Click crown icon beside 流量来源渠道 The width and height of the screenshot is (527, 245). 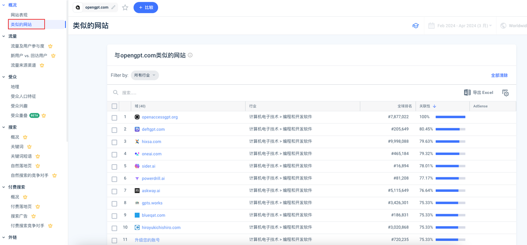pyautogui.click(x=42, y=65)
